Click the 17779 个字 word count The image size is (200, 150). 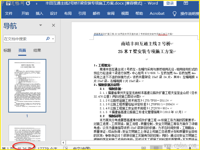(x=47, y=148)
